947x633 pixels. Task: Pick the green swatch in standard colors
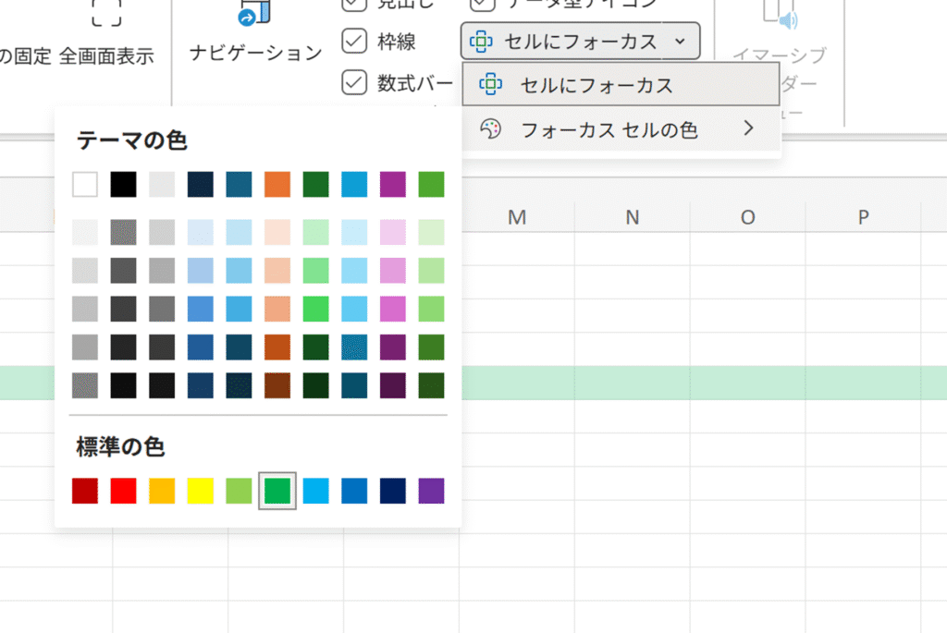277,491
